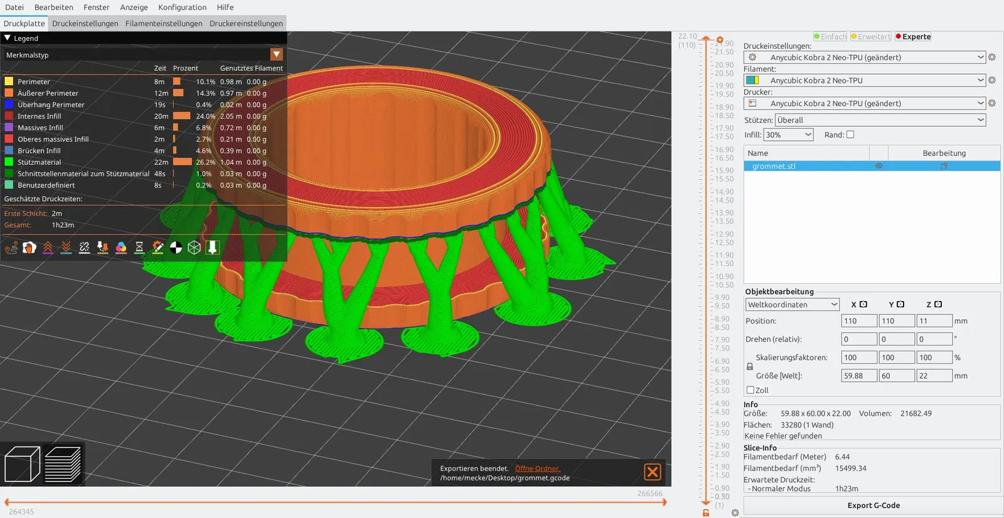Enable the Rand checkbox
Image resolution: width=1004 pixels, height=518 pixels.
coord(850,135)
